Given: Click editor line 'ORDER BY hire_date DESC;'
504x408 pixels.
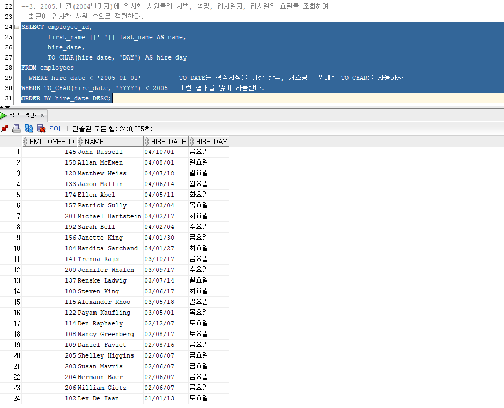Looking at the screenshot, I should [66, 98].
